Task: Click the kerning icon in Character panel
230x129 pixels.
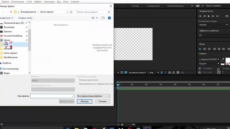Action: [199, 72]
